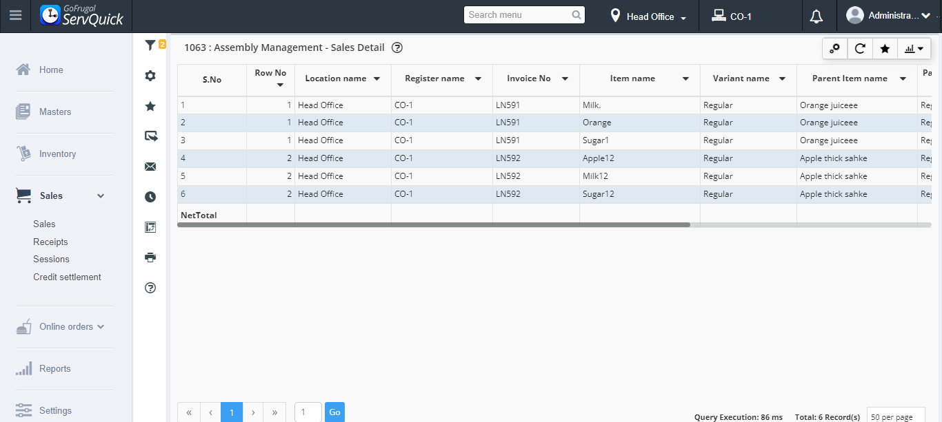This screenshot has width=942, height=422.
Task: Open the notifications bell icon
Action: pos(816,16)
